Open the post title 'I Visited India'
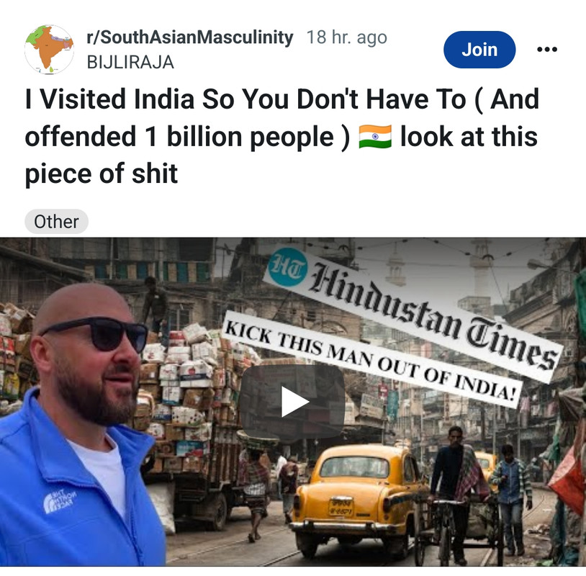This screenshot has height=576, width=586. pos(282,136)
